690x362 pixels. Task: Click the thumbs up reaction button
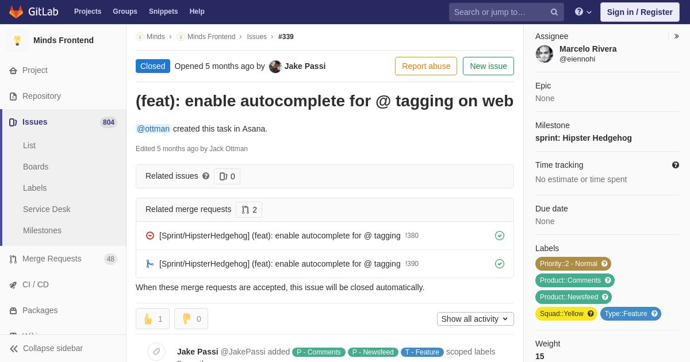tap(152, 319)
